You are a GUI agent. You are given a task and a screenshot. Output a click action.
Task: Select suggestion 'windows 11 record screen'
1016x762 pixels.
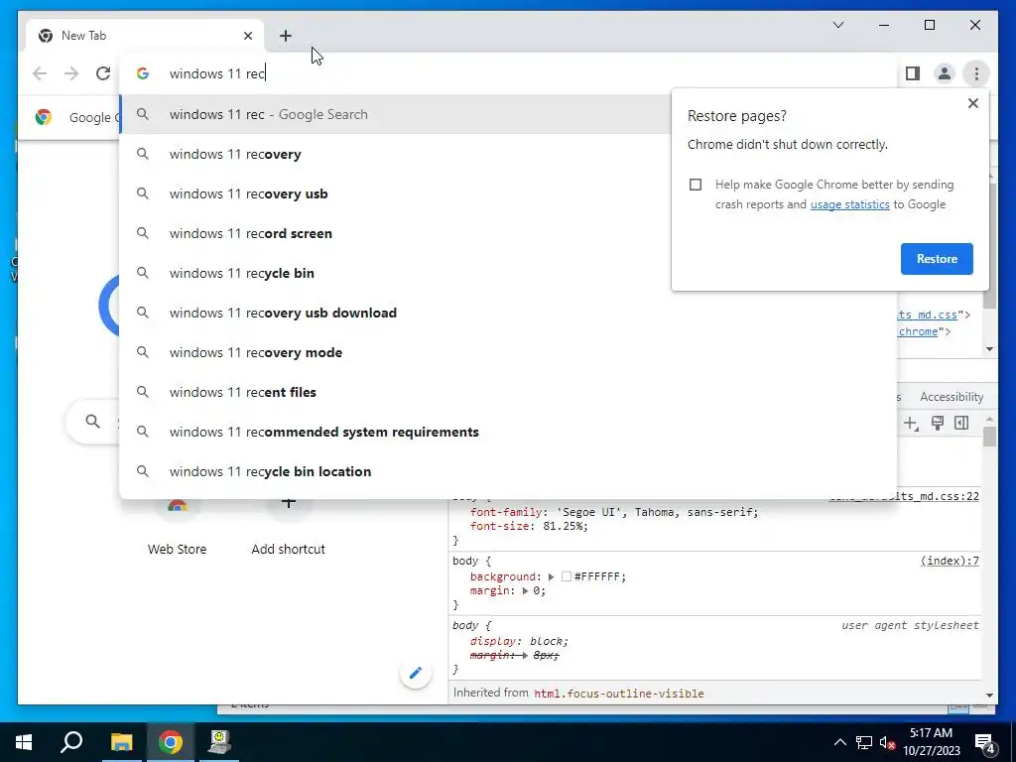coord(395,233)
